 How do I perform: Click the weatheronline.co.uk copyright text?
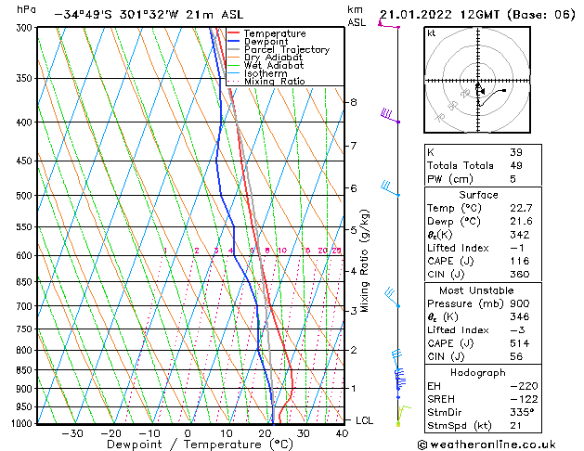487,445
